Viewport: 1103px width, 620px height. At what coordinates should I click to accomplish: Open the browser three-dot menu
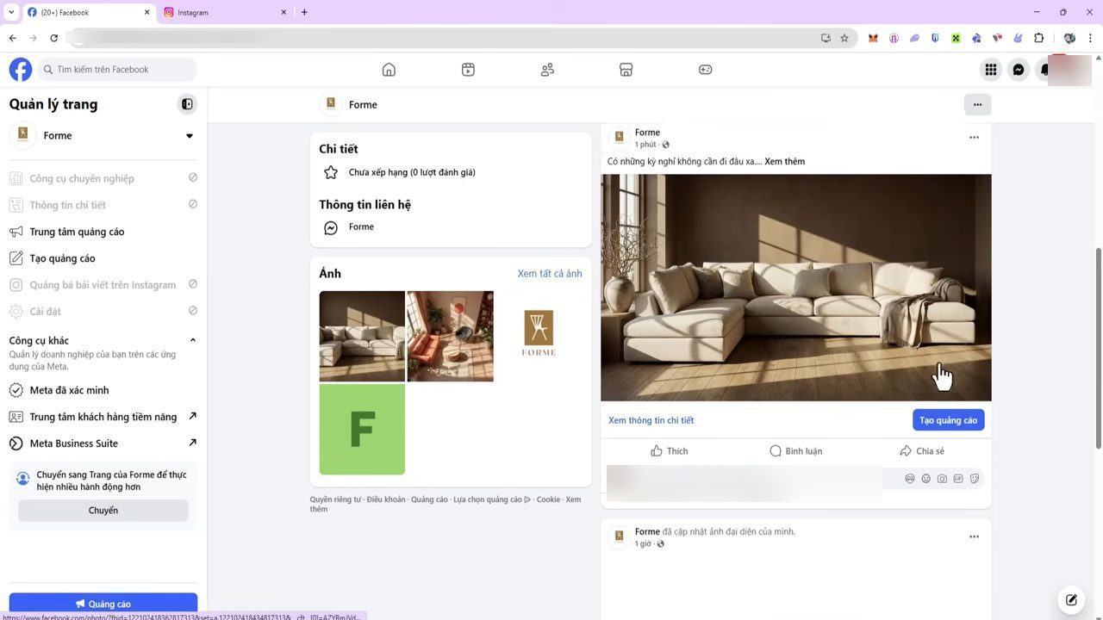coord(1091,38)
